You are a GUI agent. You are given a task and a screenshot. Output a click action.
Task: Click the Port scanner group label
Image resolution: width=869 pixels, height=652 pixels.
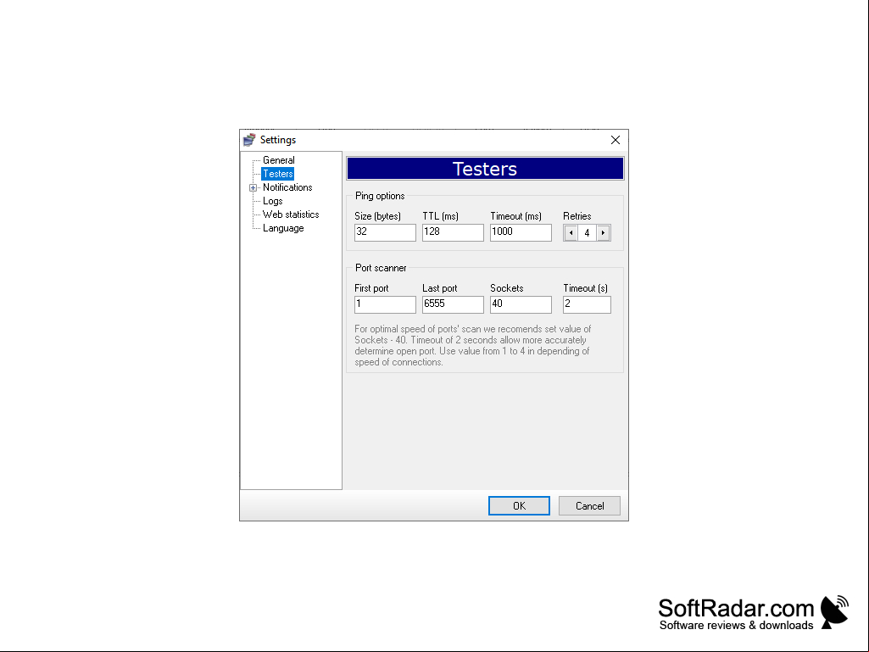[381, 268]
